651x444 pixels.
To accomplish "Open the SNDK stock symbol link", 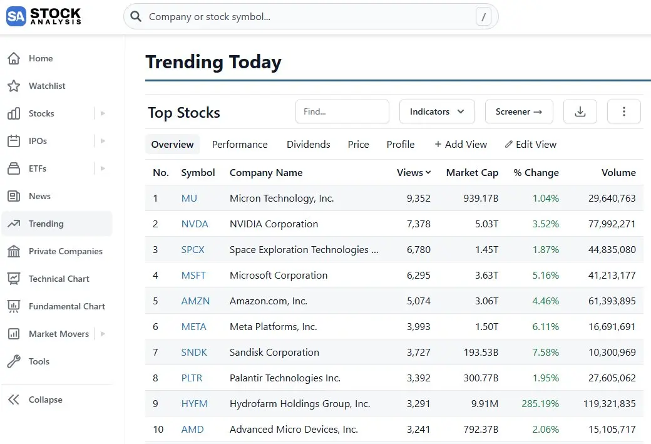I will (x=194, y=352).
